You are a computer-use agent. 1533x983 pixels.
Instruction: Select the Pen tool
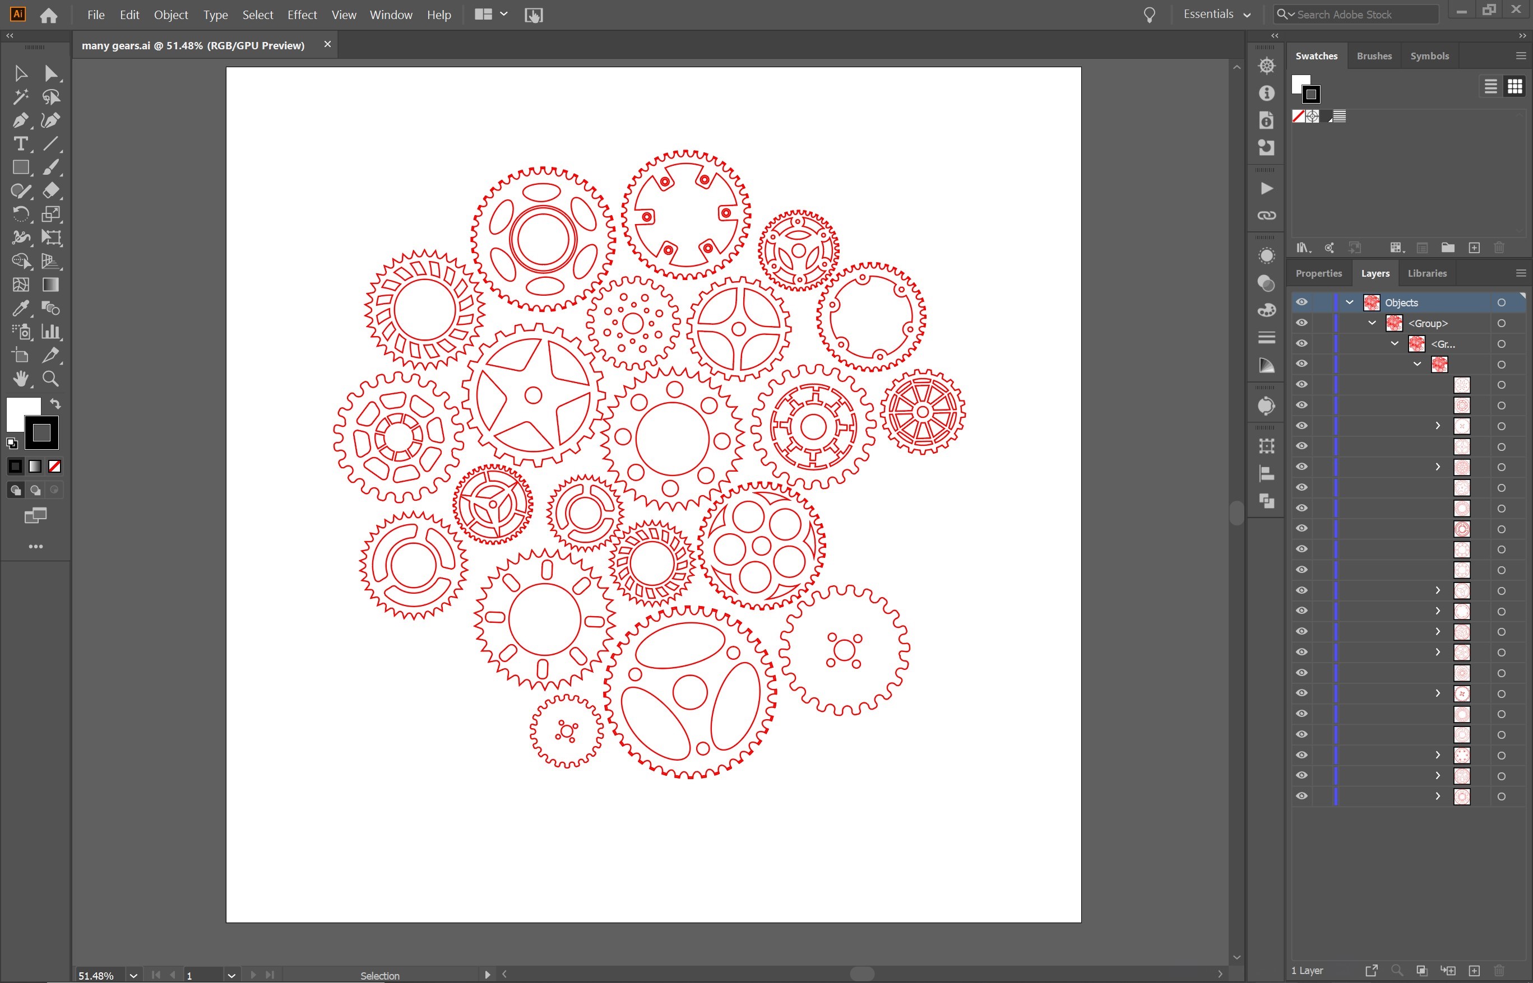pos(20,120)
